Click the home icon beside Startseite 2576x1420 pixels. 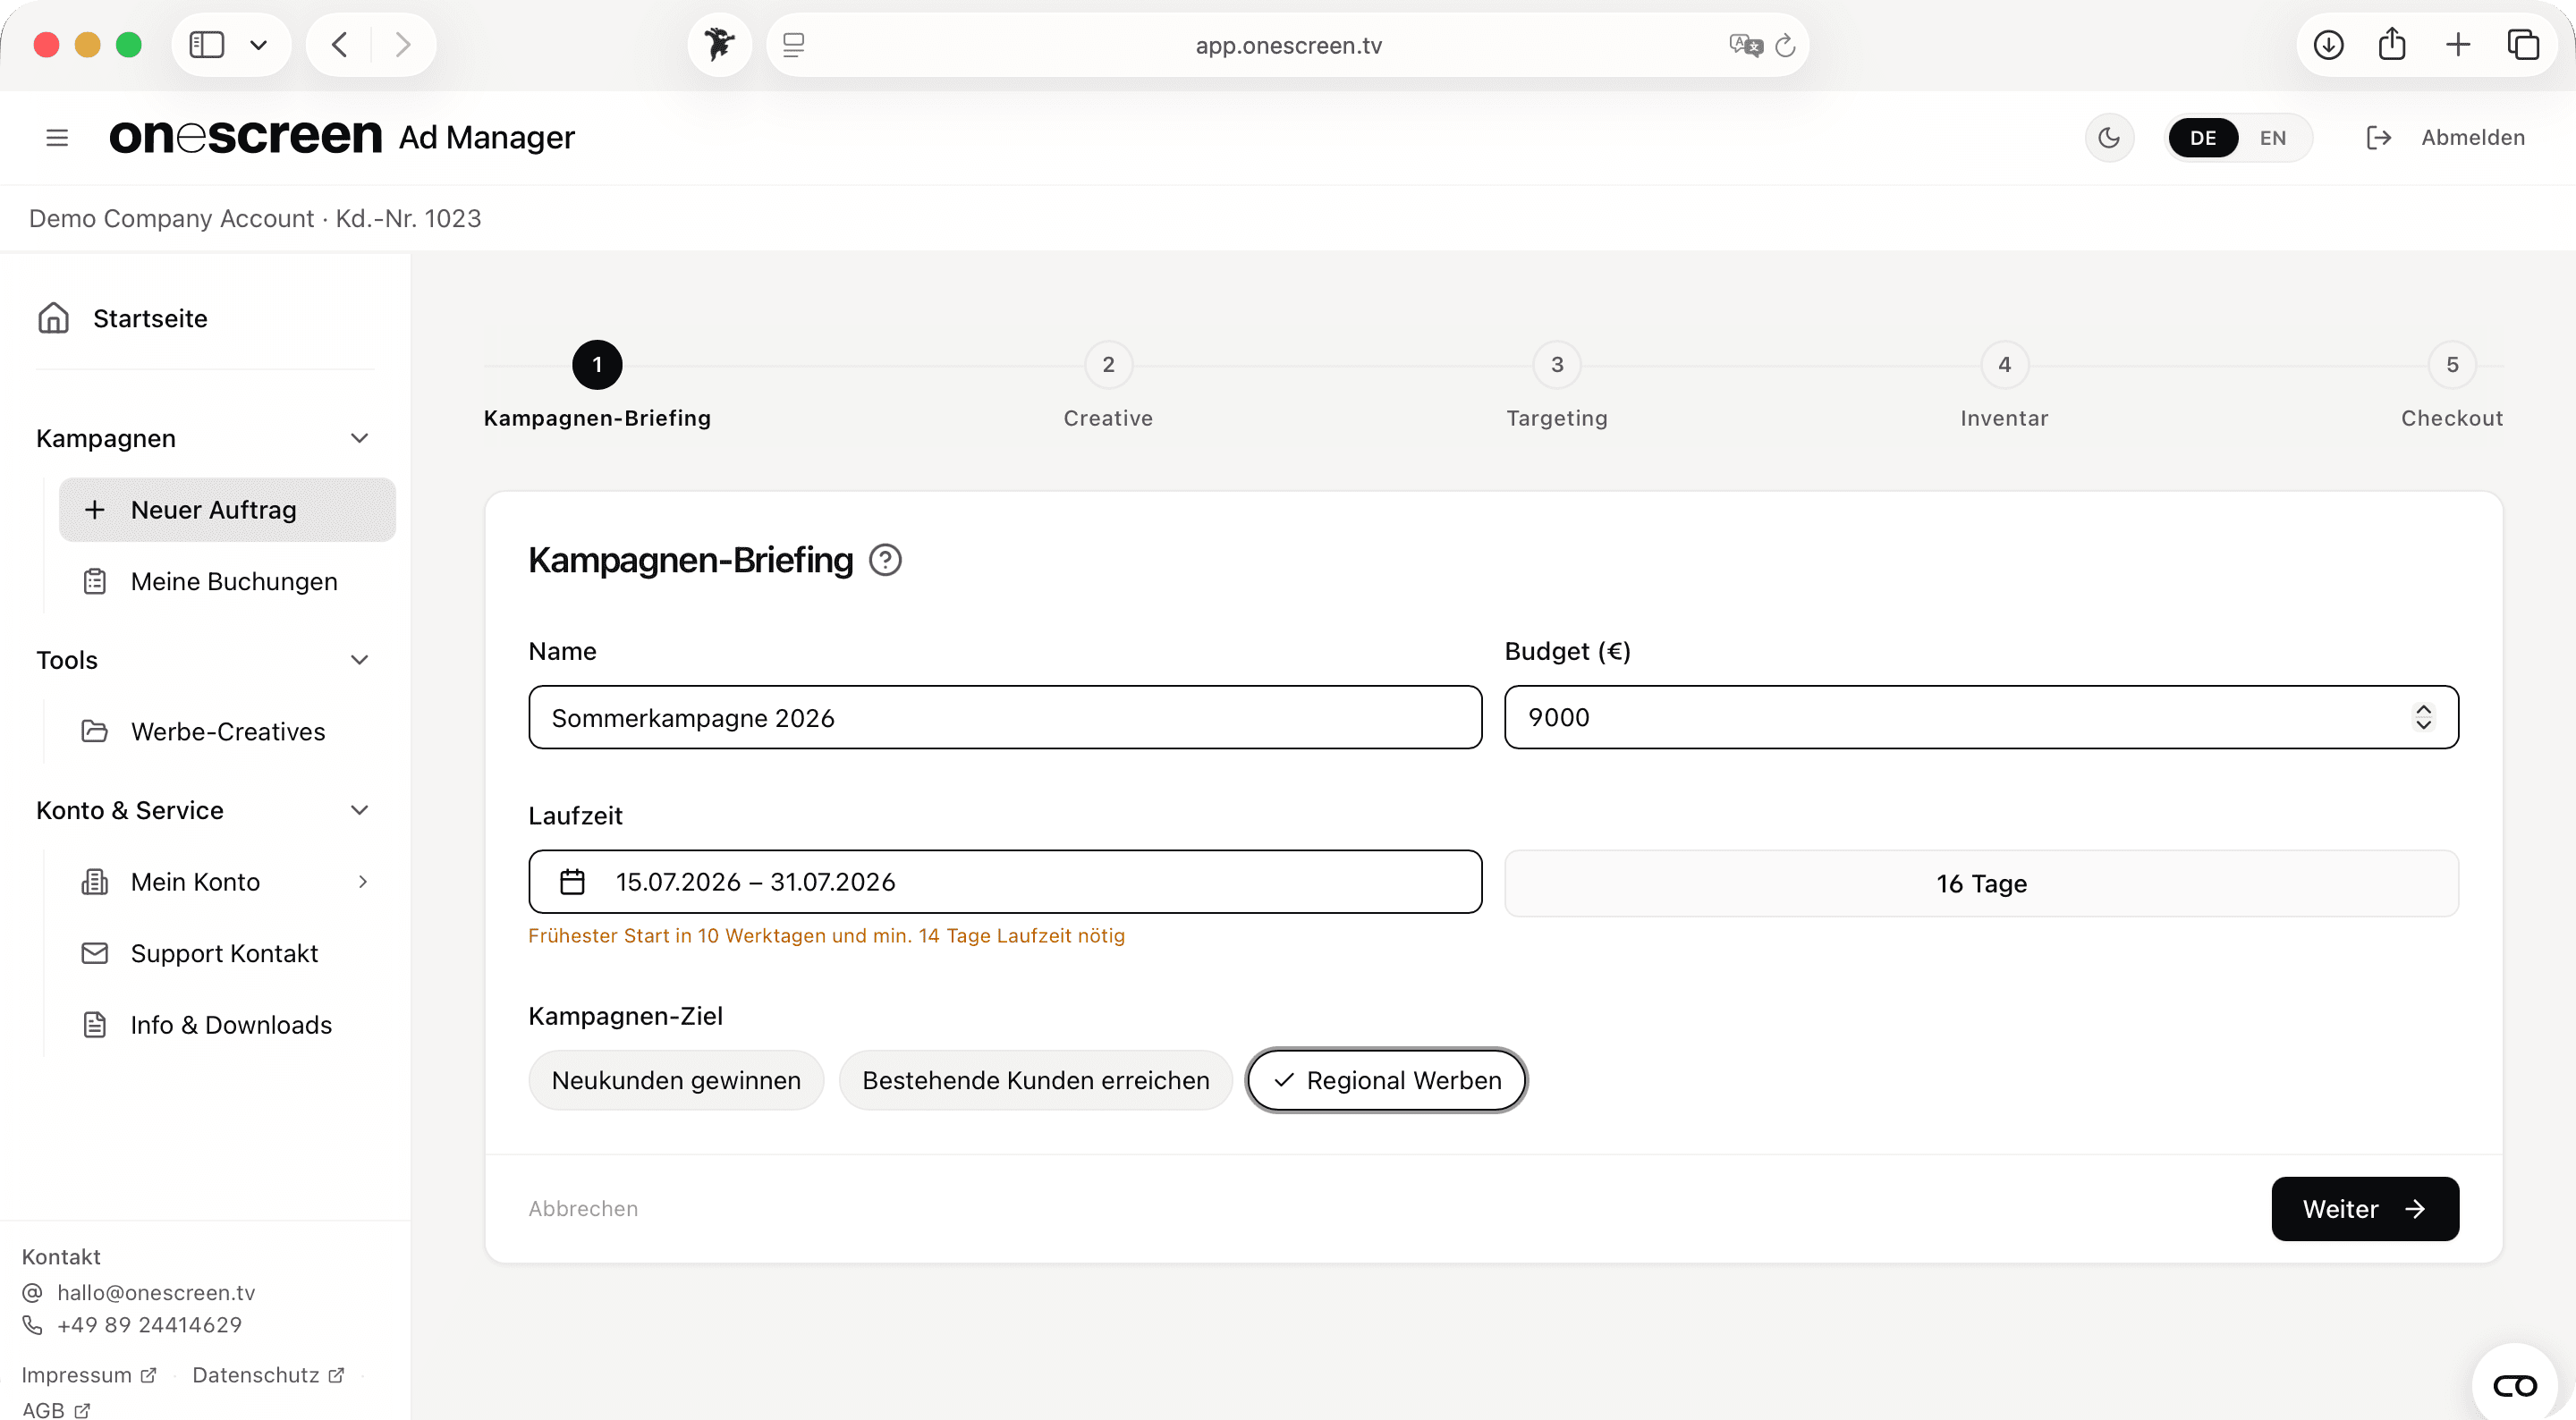click(x=53, y=318)
